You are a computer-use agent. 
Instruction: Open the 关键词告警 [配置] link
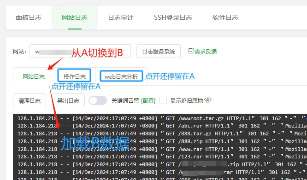[x=148, y=101]
